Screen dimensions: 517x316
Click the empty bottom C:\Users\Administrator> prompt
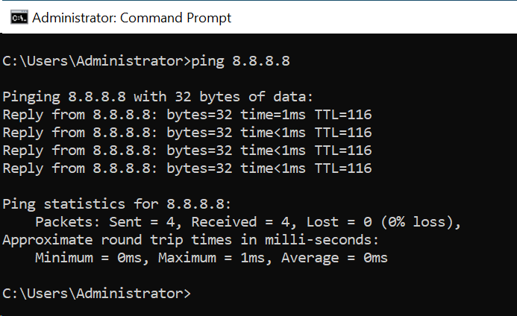96,294
